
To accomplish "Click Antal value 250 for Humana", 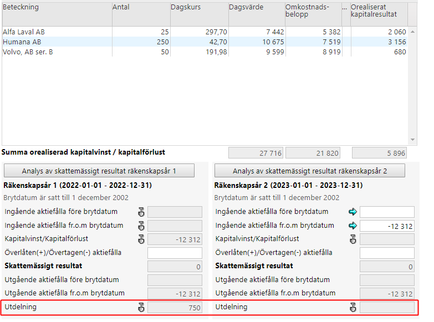I will [x=162, y=42].
